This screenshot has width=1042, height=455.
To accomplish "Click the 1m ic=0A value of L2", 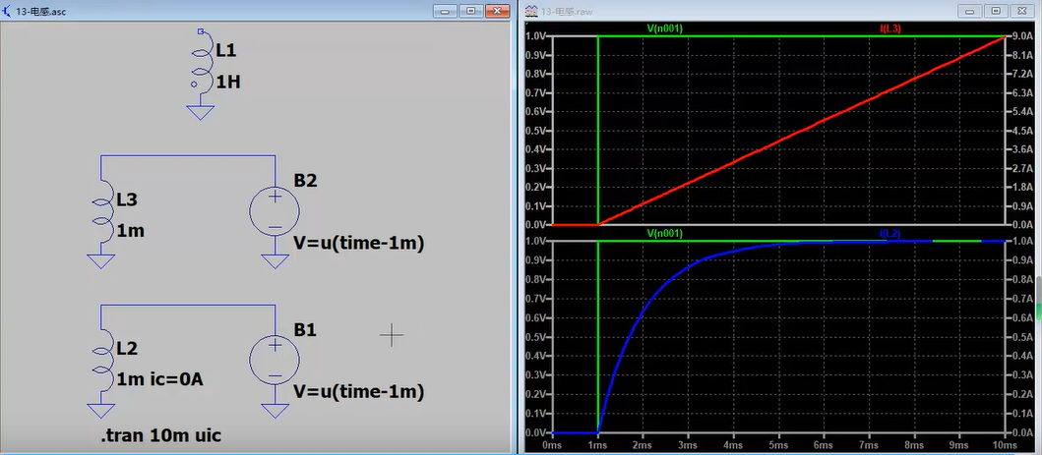I will pos(159,380).
